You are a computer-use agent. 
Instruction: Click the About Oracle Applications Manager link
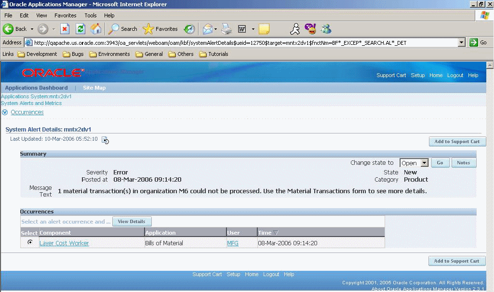[x=427, y=289]
